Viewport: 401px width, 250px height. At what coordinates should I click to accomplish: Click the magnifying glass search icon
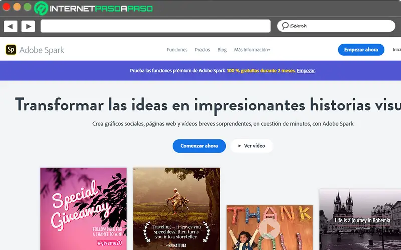285,26
